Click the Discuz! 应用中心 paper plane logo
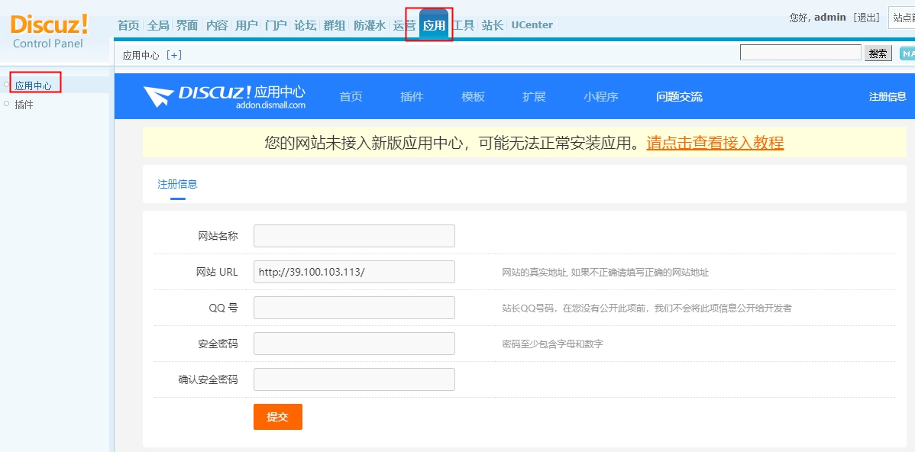 click(x=160, y=97)
